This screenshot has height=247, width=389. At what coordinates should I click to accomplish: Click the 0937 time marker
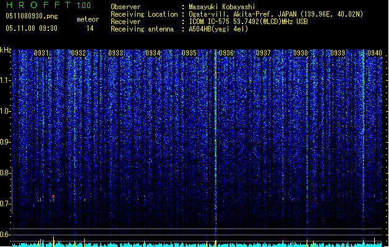click(263, 52)
